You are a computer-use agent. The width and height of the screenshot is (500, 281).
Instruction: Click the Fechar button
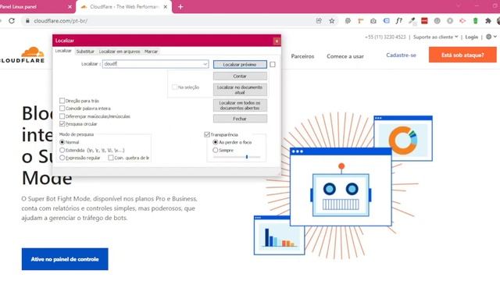point(240,119)
